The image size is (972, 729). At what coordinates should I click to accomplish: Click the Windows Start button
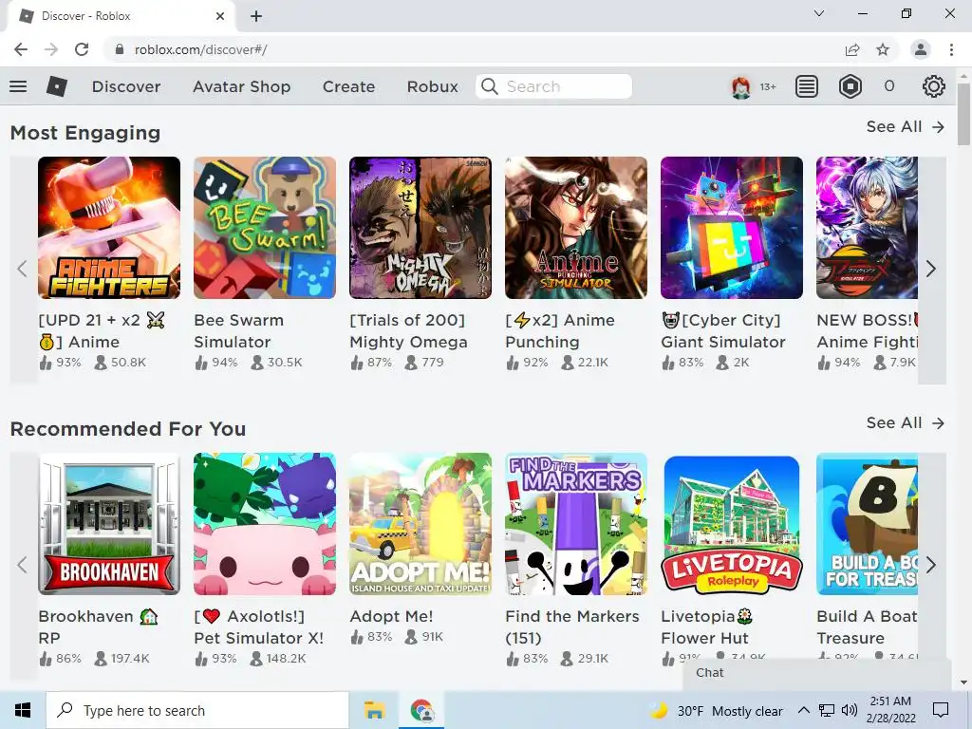coord(23,710)
